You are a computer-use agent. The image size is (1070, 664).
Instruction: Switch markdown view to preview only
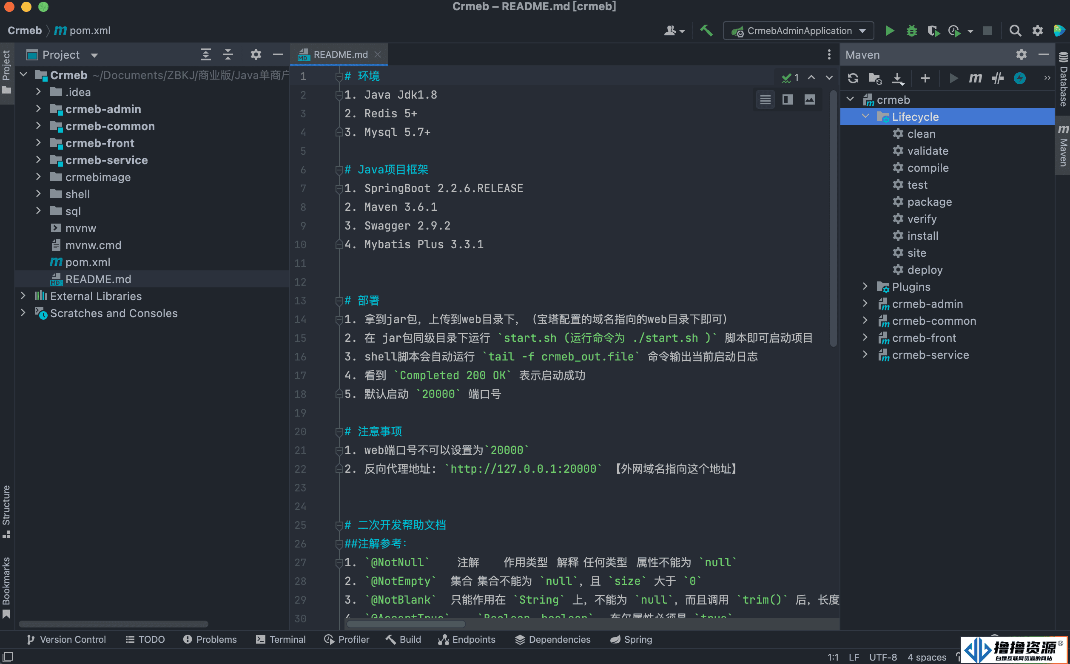810,100
